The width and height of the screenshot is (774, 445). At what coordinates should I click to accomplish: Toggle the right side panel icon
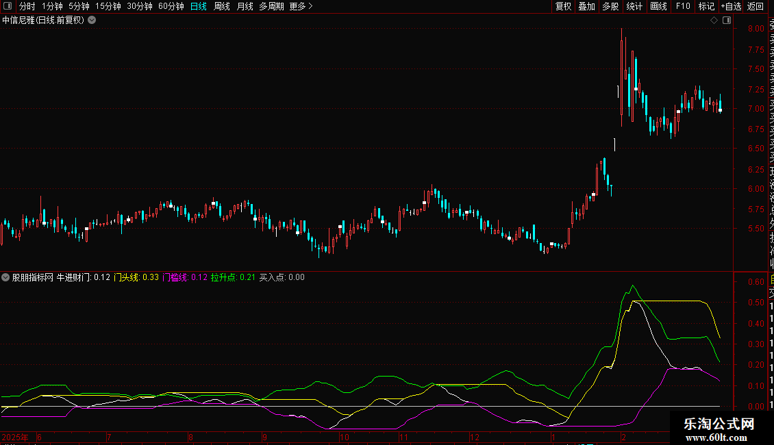pos(727,21)
